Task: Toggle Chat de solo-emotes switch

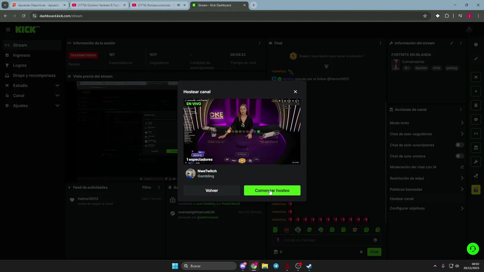Action: (x=459, y=156)
